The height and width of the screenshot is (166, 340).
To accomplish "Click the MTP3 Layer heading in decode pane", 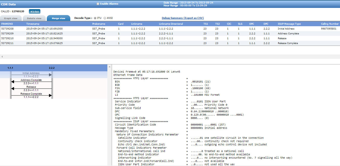I will pyautogui.click(x=141, y=98).
